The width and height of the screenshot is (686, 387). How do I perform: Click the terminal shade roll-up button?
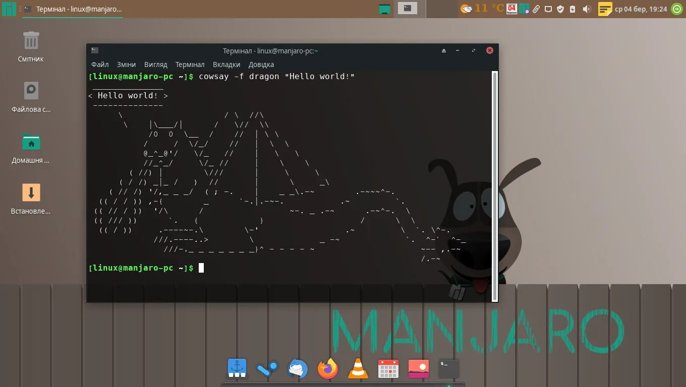tap(444, 50)
